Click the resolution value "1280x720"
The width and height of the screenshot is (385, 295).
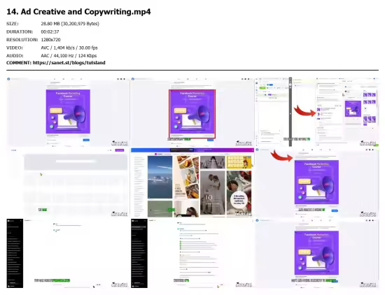[x=50, y=40]
